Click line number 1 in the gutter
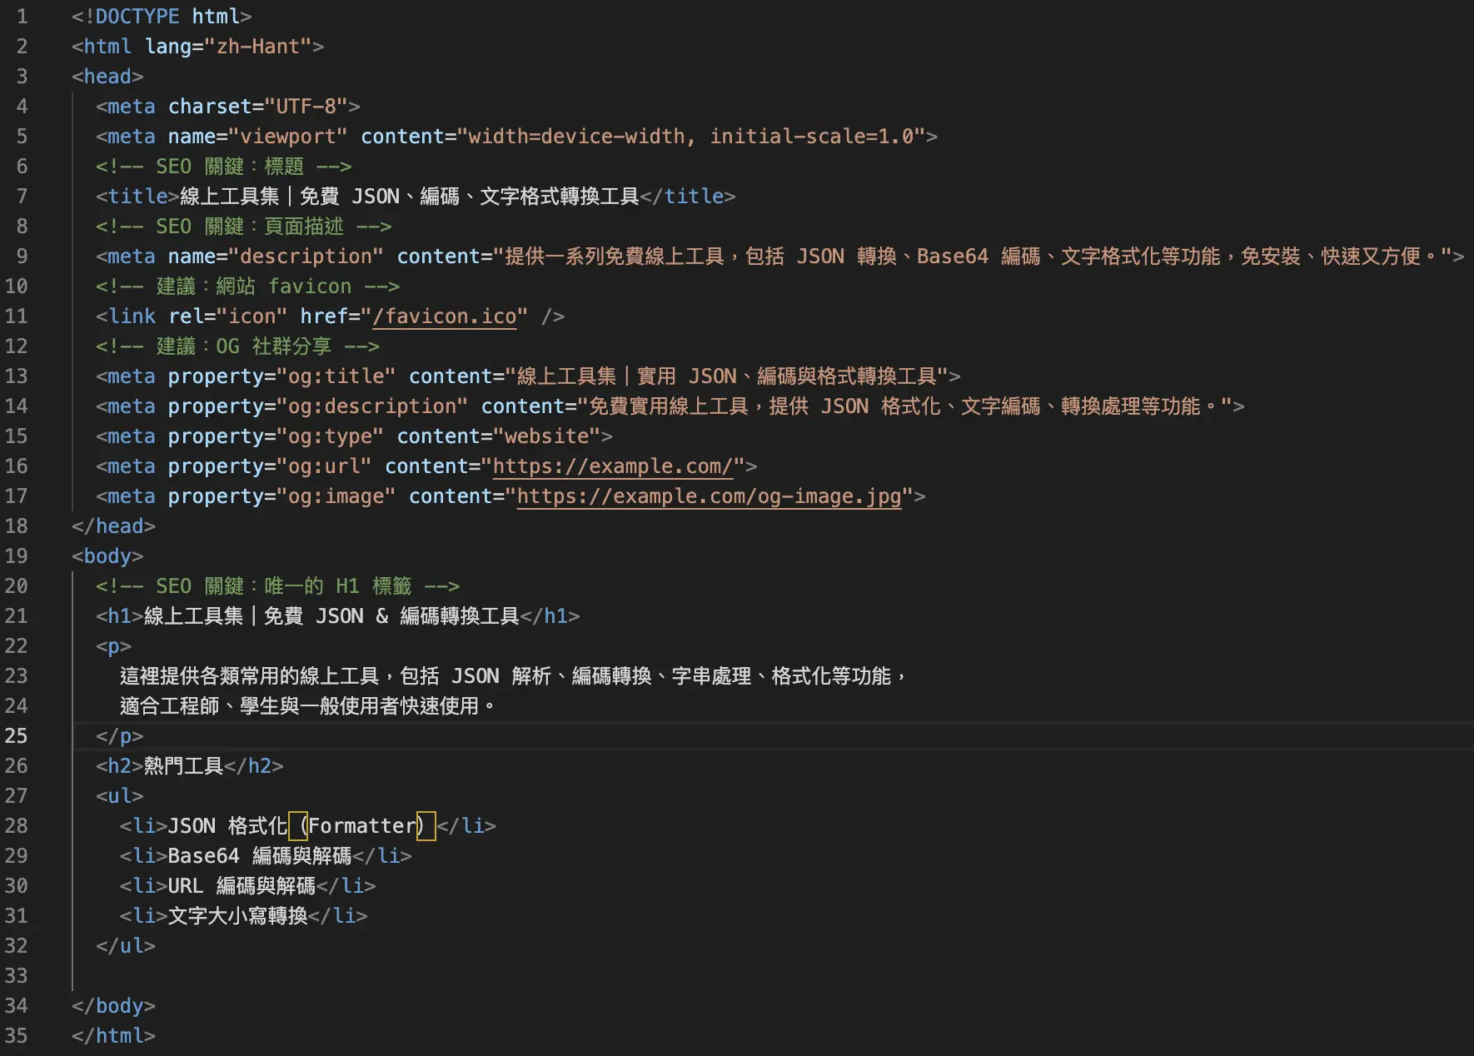 [22, 17]
